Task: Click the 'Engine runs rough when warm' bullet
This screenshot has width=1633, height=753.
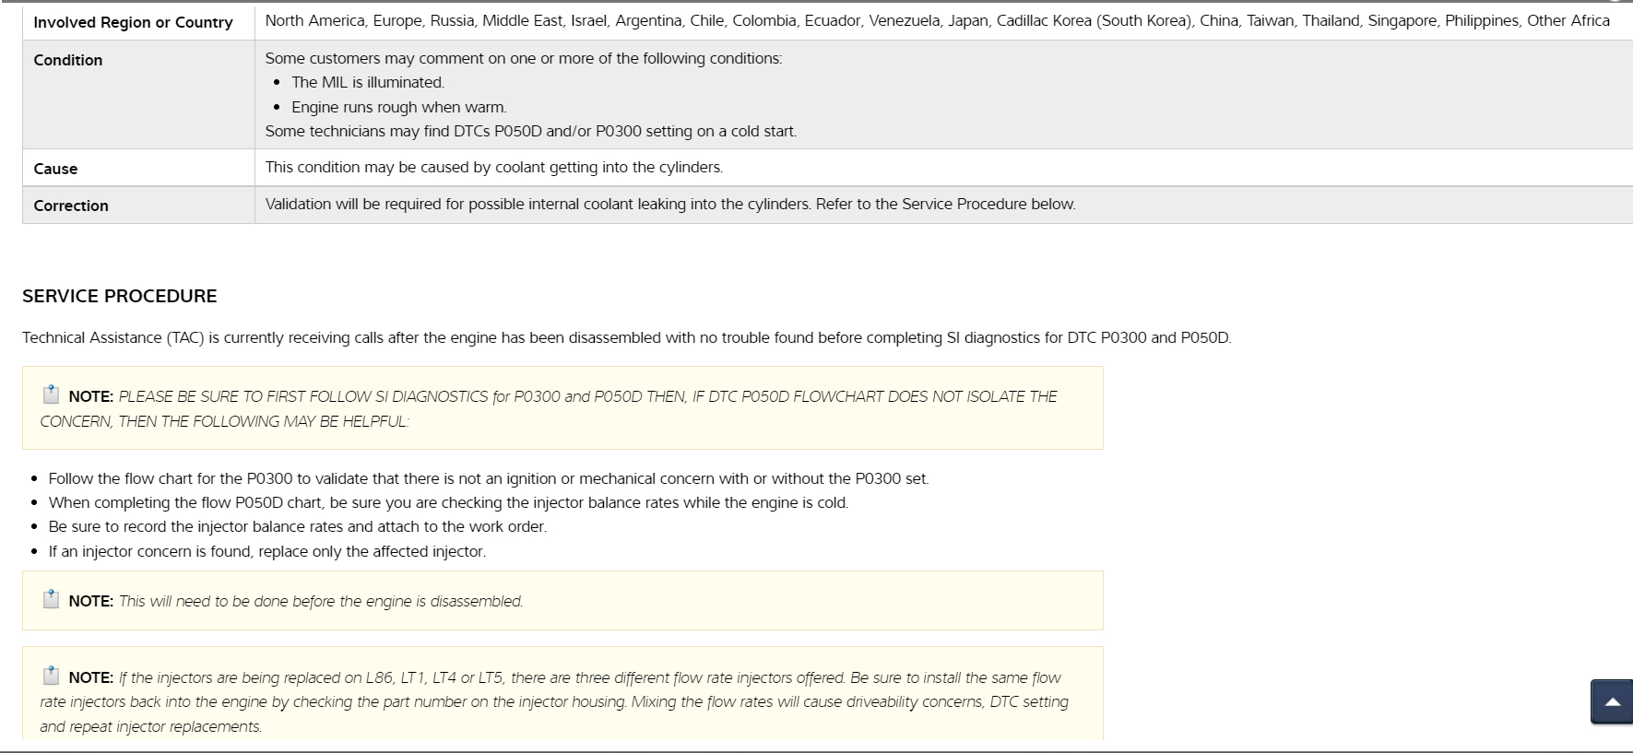Action: 398,107
